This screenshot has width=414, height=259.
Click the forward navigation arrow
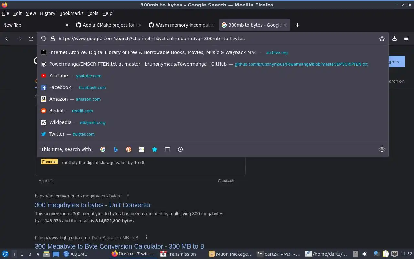pos(19,39)
